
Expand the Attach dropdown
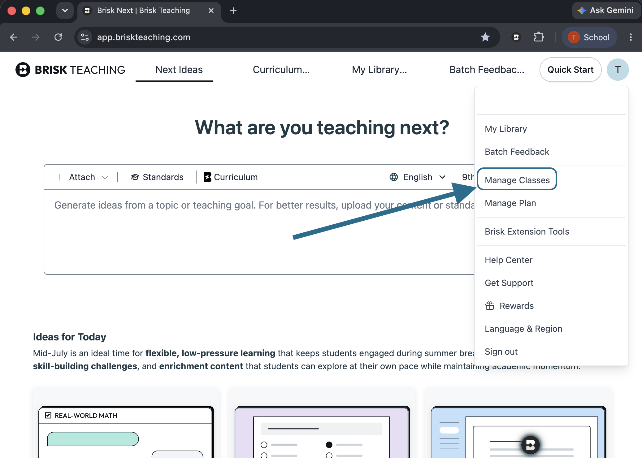[x=82, y=177]
